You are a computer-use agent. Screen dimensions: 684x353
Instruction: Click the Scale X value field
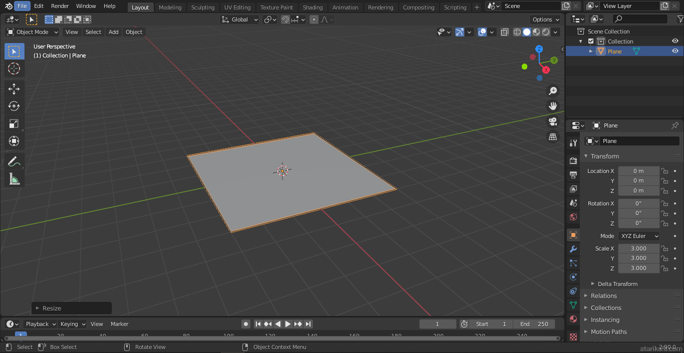pos(639,248)
